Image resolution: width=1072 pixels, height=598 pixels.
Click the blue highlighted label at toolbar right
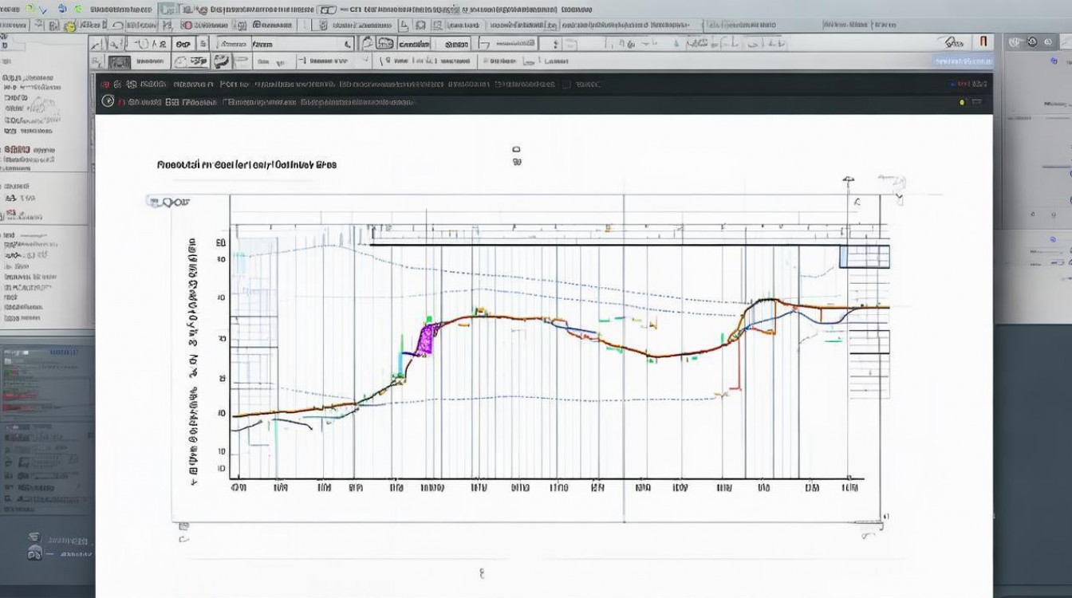click(x=964, y=61)
